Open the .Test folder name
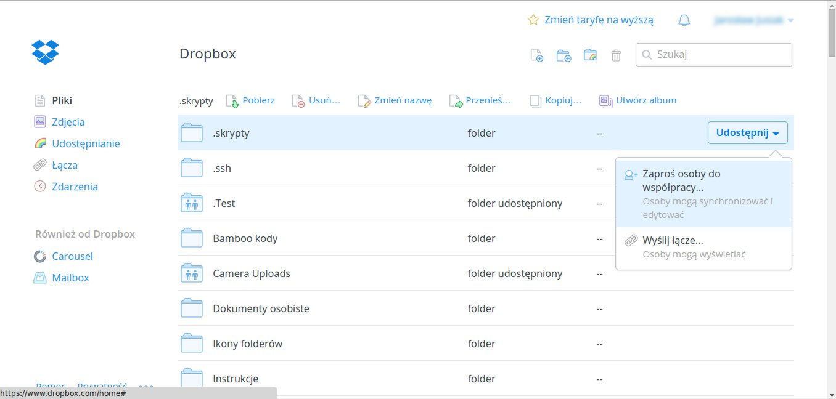This screenshot has height=399, width=836. pyautogui.click(x=224, y=203)
